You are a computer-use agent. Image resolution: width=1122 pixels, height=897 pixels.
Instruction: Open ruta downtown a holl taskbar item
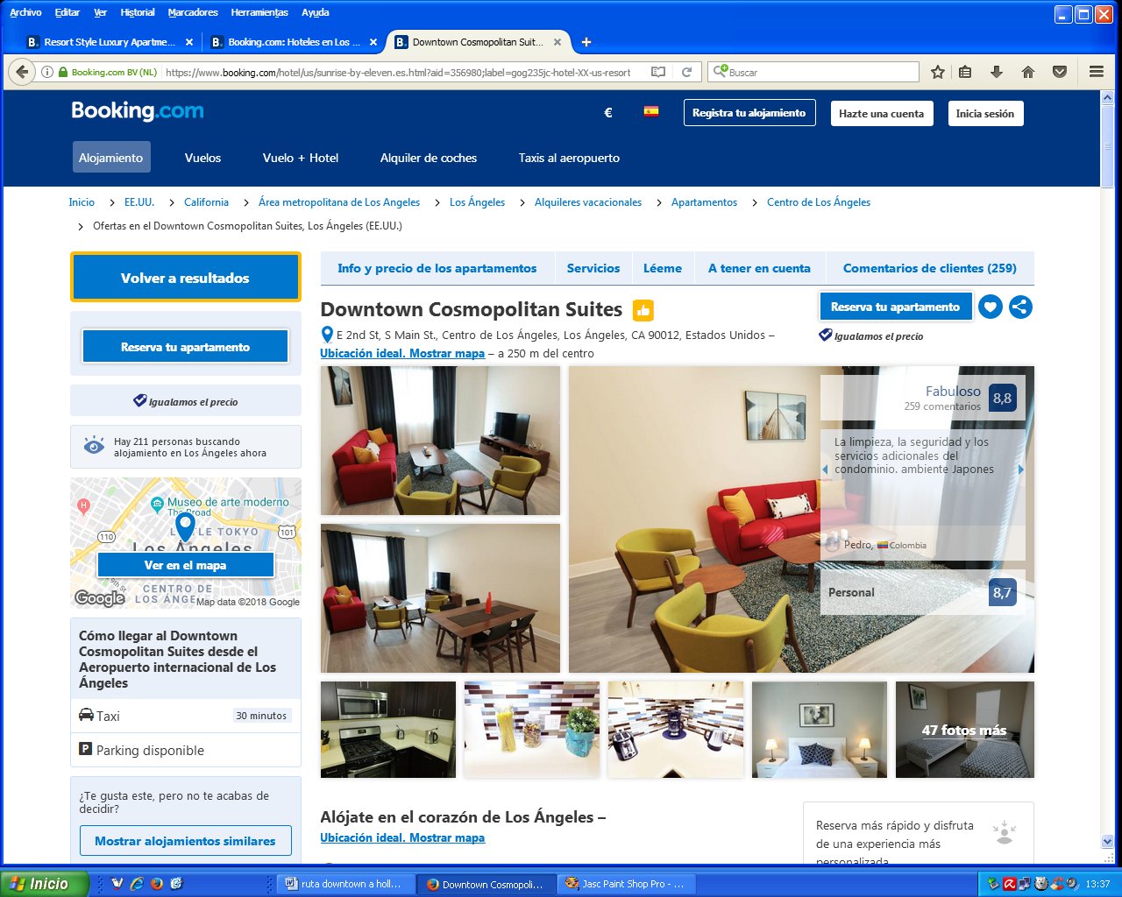[x=346, y=884]
